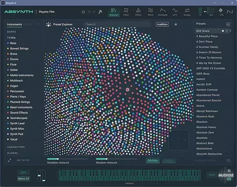Toggle the MPE button
Viewport: 237px width, 187px height.
coord(23,172)
